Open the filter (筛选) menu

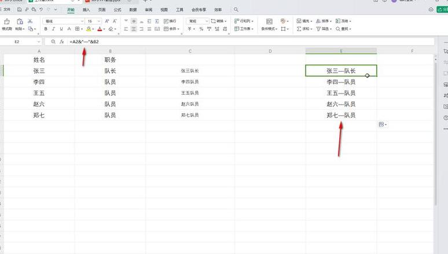coord(324,29)
